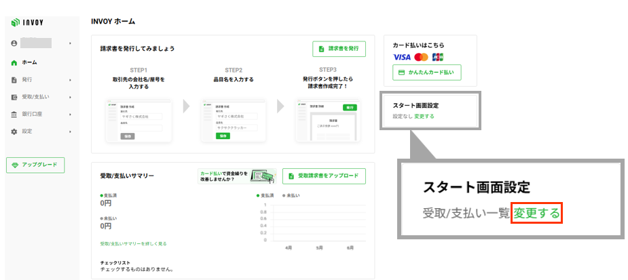Expand the 発行 submenu arrow
Viewport: 628px width, 280px height.
[70, 80]
